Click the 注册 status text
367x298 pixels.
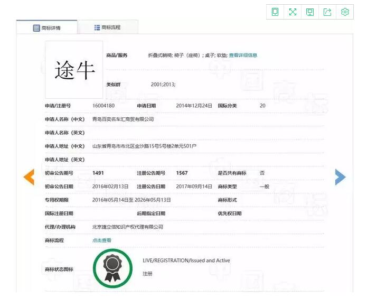click(x=147, y=274)
